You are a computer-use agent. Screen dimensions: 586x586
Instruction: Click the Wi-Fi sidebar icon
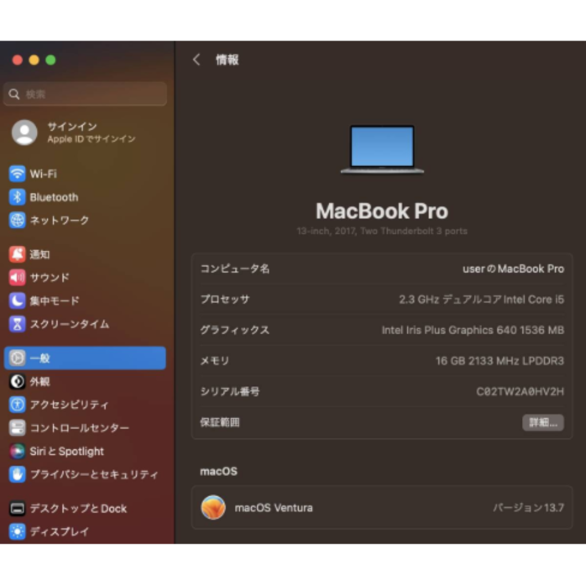pyautogui.click(x=17, y=174)
